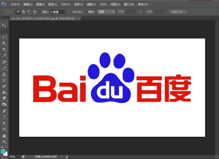
Task: Select the Zoom tool
Action: click(4, 142)
